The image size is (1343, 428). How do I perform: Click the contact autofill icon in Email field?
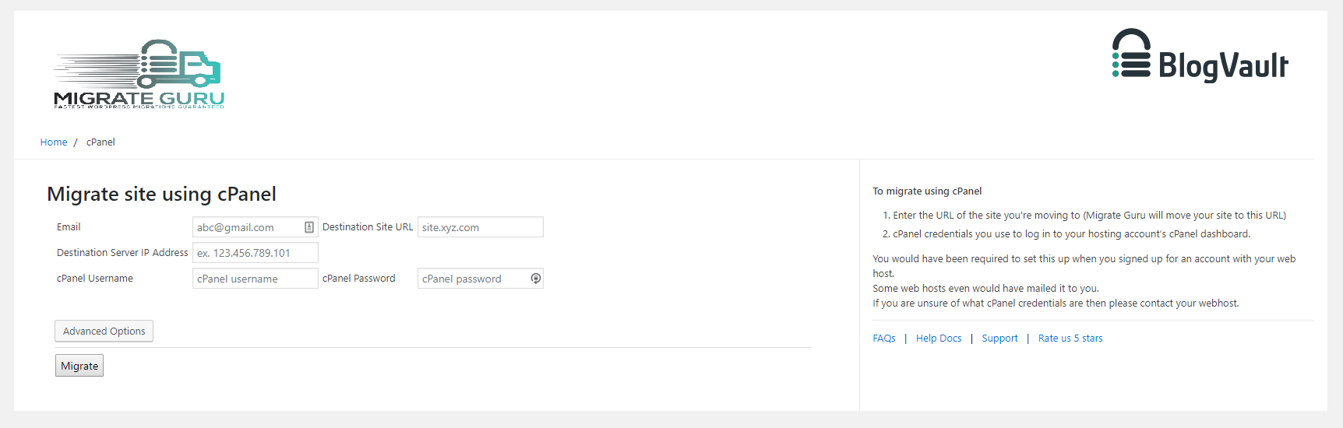pos(309,227)
